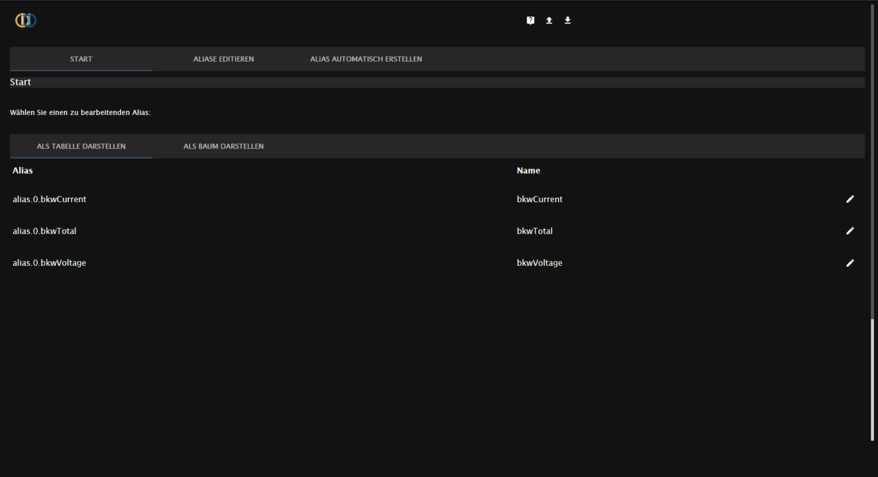
Task: Edit the bkwVoltage alias via pencil icon
Action: point(851,263)
